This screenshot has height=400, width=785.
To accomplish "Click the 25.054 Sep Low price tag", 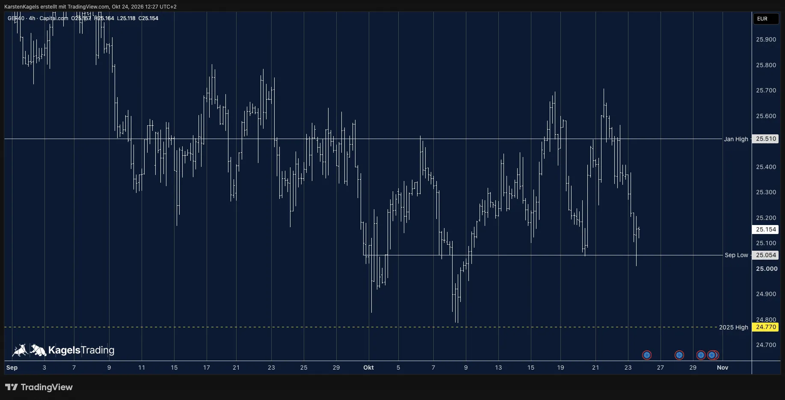I will tap(766, 255).
